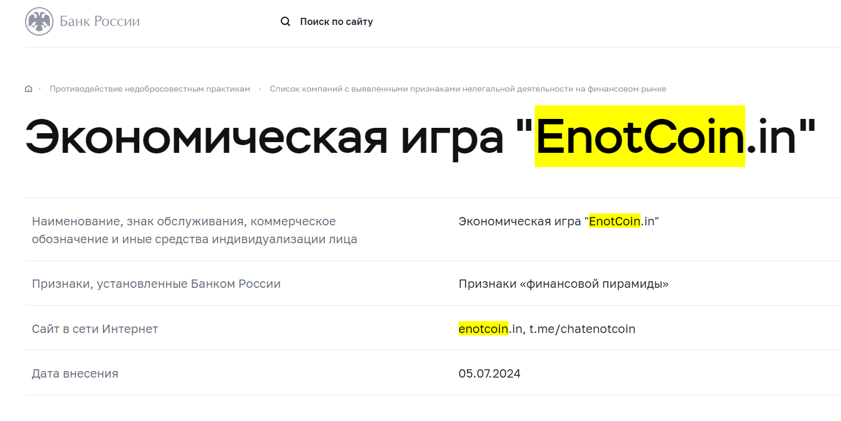Click the home breadcrumb icon

point(29,89)
